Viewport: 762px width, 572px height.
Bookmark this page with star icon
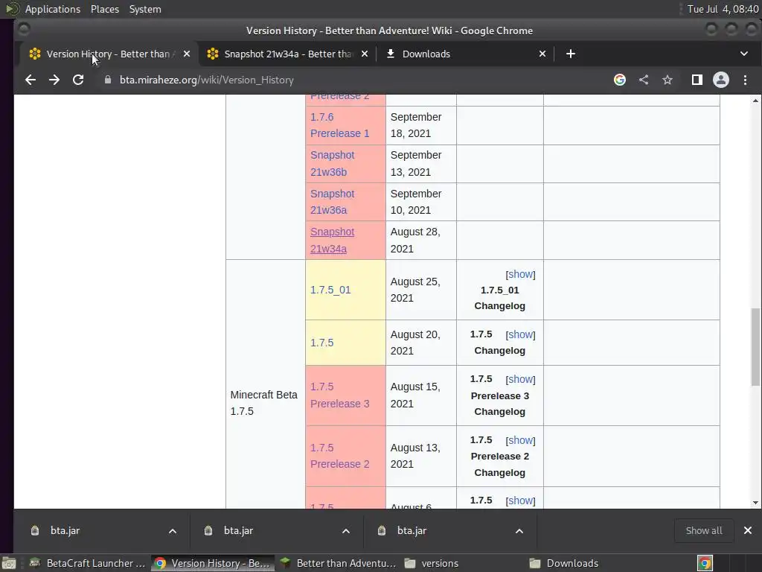(x=667, y=80)
